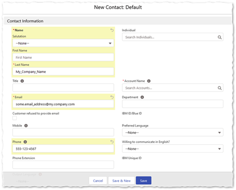The image size is (236, 190).
Task: Click the Search Accounts lookup field
Action: click(172, 88)
